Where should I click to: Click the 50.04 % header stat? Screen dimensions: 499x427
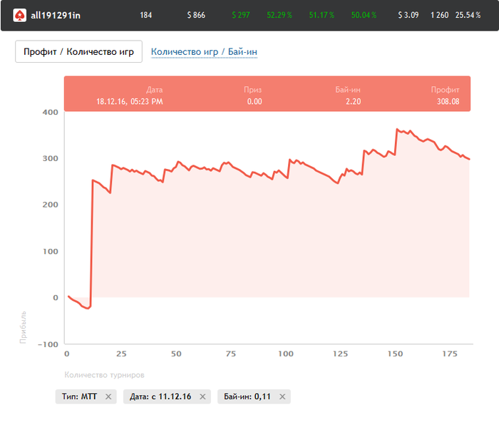coord(364,15)
